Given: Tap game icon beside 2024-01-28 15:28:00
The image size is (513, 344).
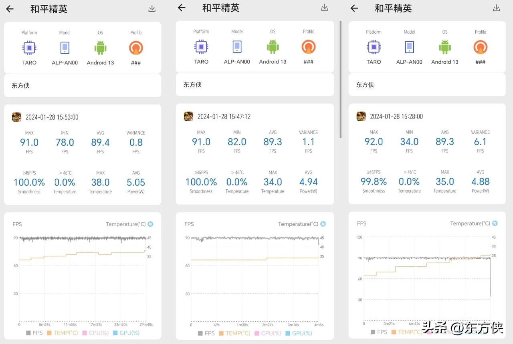Looking at the screenshot, I should click(x=361, y=116).
